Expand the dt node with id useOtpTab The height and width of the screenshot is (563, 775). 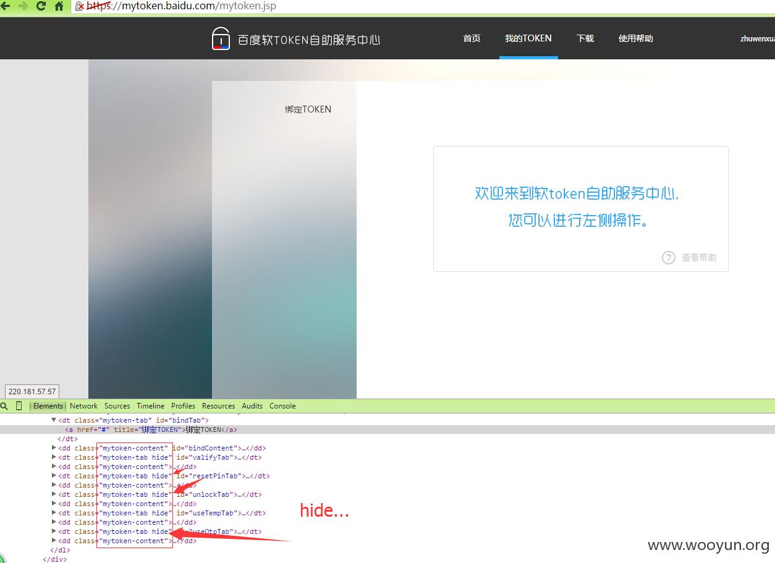click(54, 531)
